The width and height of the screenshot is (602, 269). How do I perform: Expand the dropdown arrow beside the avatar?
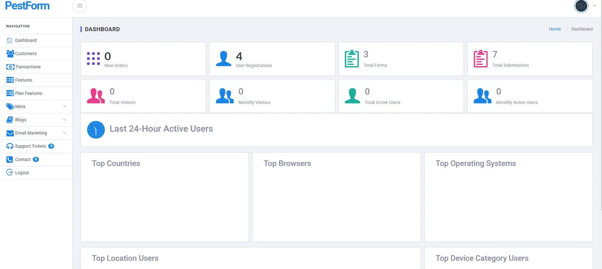595,6
